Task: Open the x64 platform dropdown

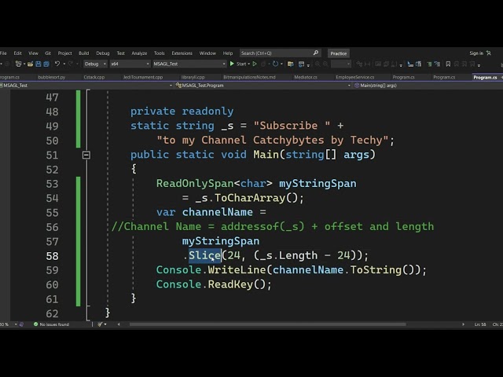Action: point(130,64)
